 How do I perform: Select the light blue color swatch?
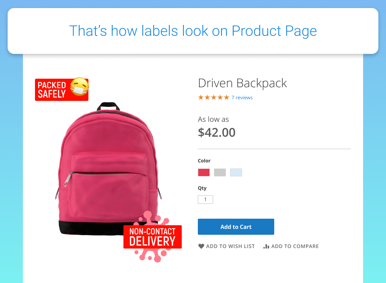pyautogui.click(x=236, y=172)
